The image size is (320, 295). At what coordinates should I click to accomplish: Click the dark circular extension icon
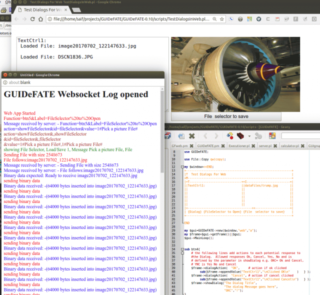[259, 19]
